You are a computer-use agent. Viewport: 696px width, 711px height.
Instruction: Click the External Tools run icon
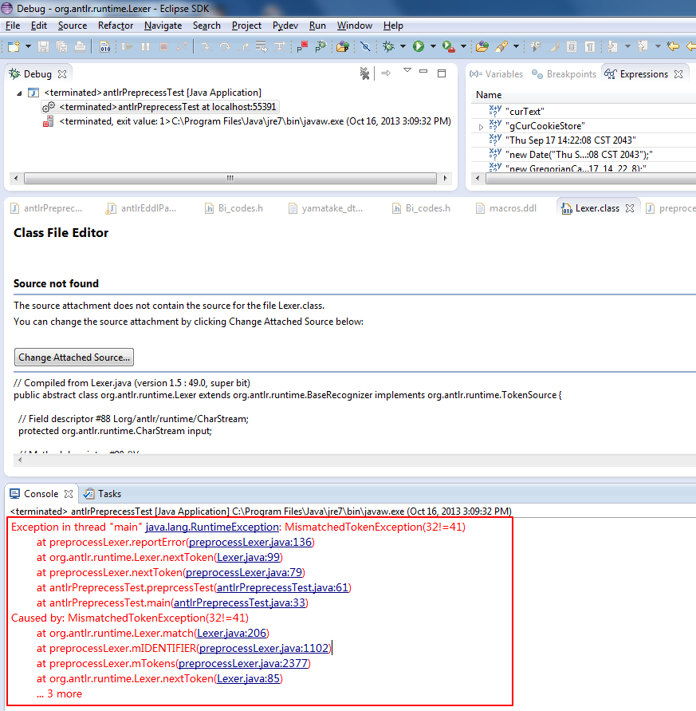pos(449,46)
